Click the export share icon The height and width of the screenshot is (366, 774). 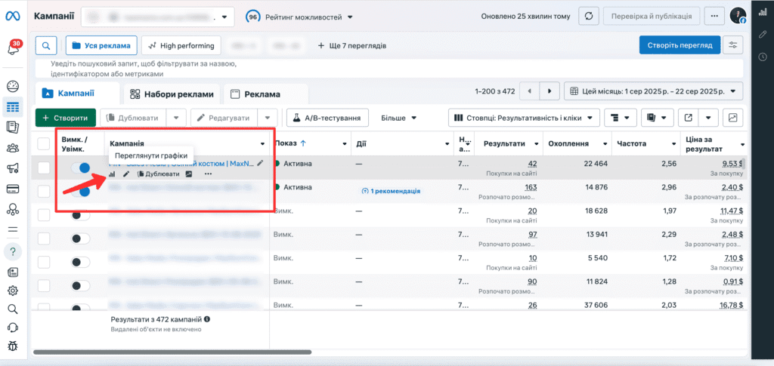click(688, 118)
